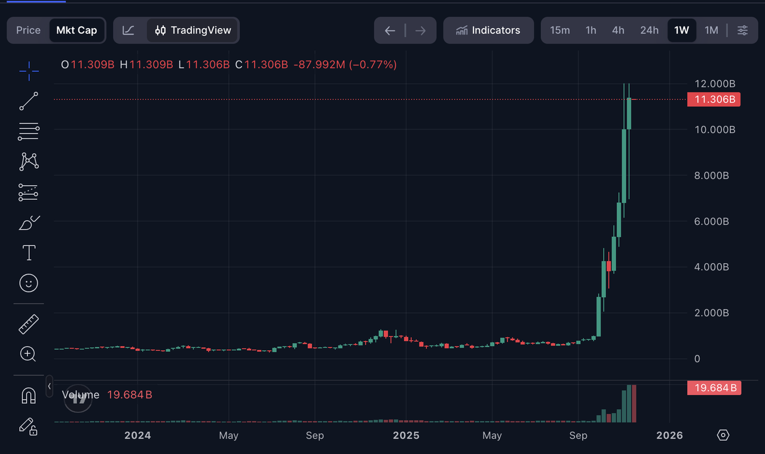Click the chart settings gear at bottom right
765x454 pixels.
pos(723,436)
